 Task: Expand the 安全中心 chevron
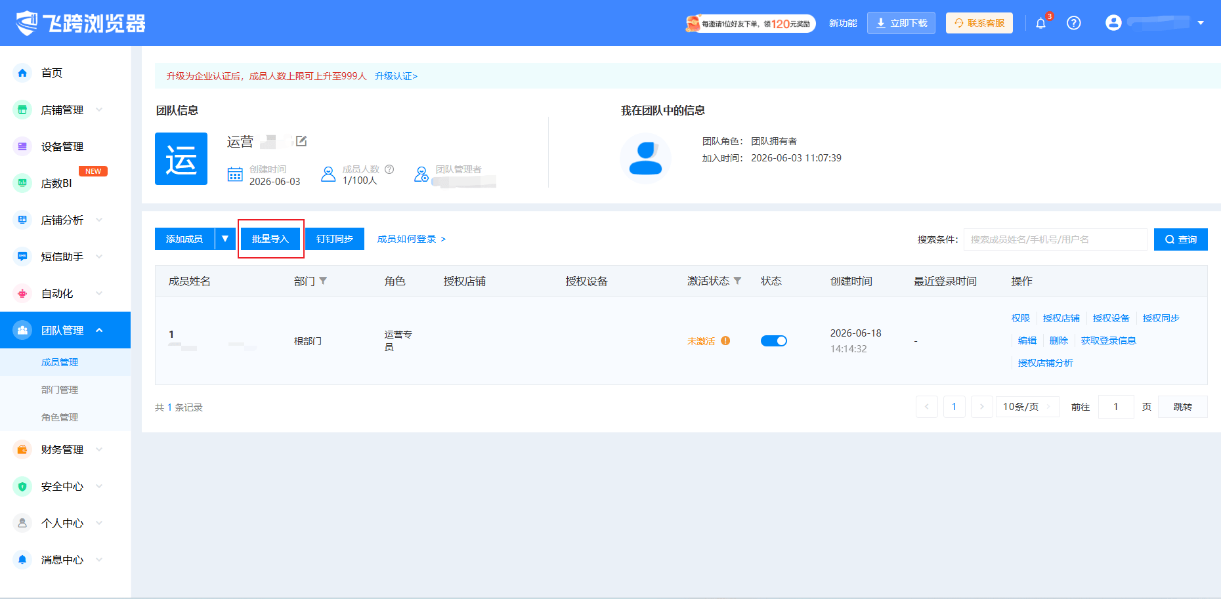point(99,486)
